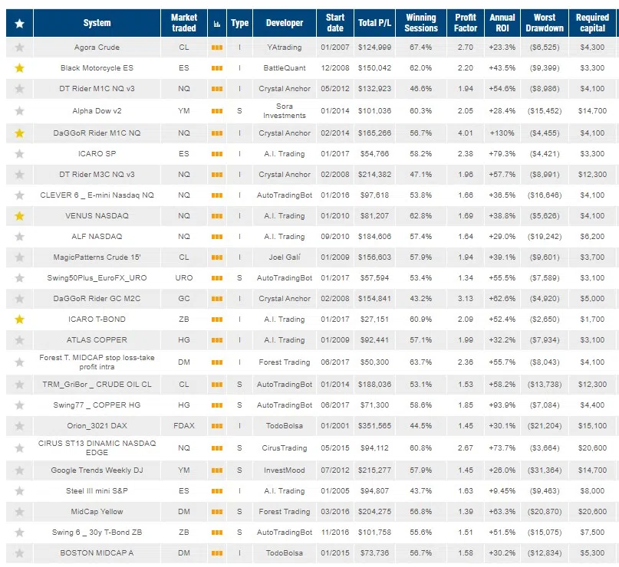Click developer name Sora Investments
619x567 pixels.
click(x=285, y=111)
